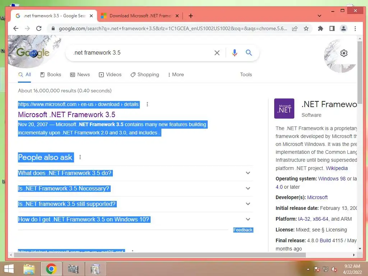Click the 4.0 version link

pos(279,187)
